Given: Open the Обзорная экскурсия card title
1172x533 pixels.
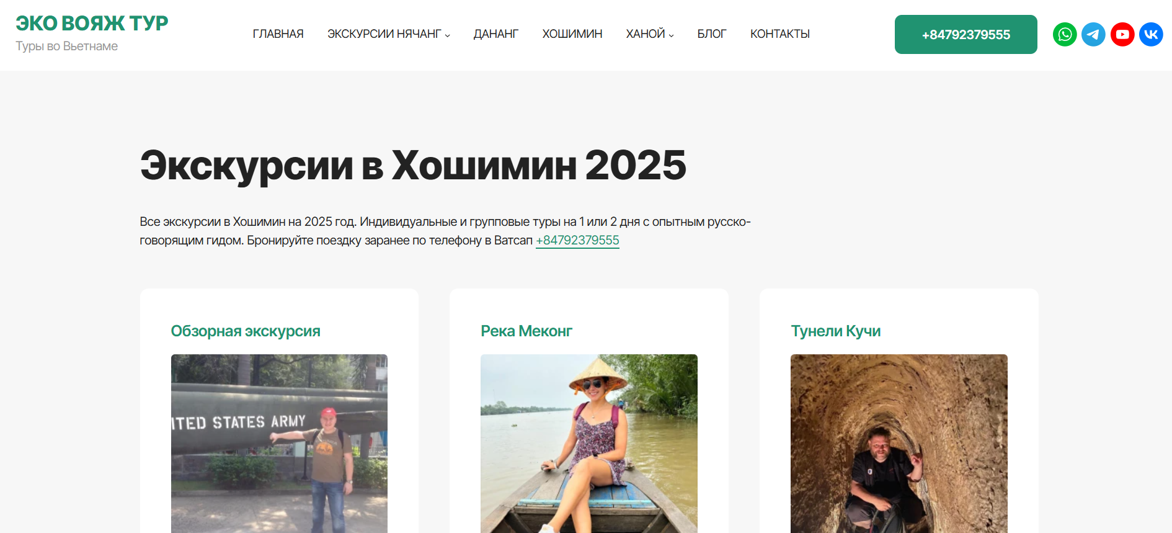Looking at the screenshot, I should [x=246, y=331].
